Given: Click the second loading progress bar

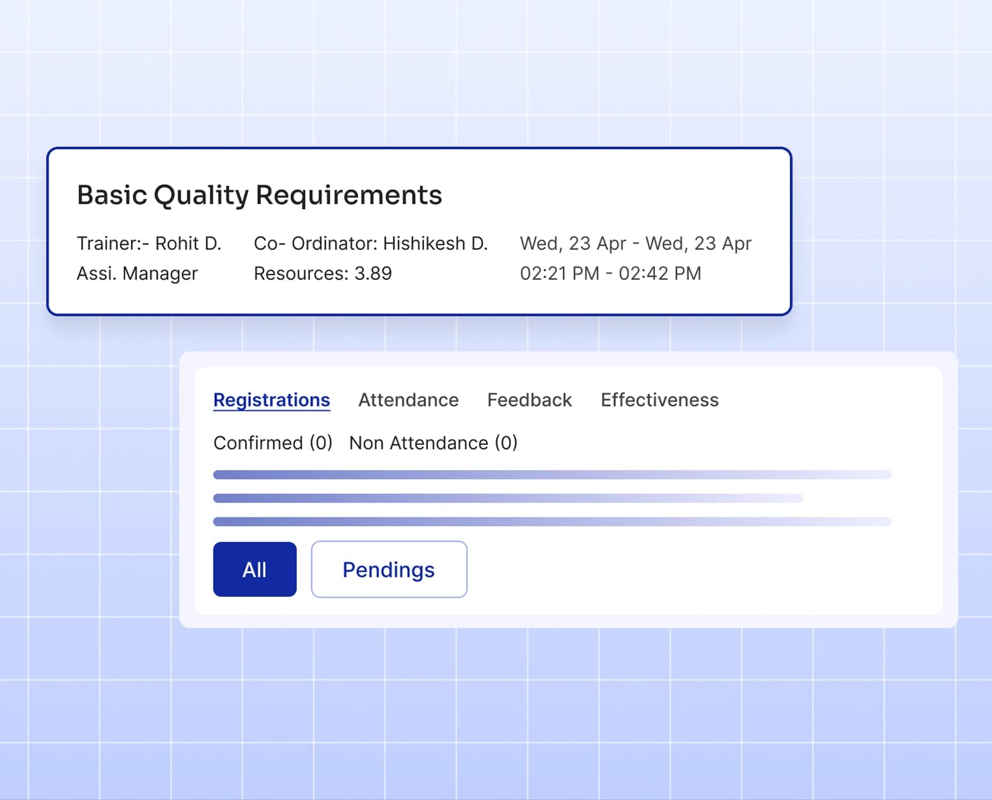Looking at the screenshot, I should click(x=507, y=498).
